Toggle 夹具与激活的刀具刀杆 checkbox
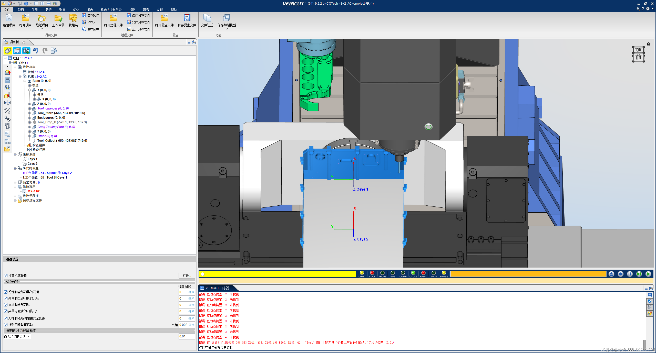656x353 pixels. [6, 311]
